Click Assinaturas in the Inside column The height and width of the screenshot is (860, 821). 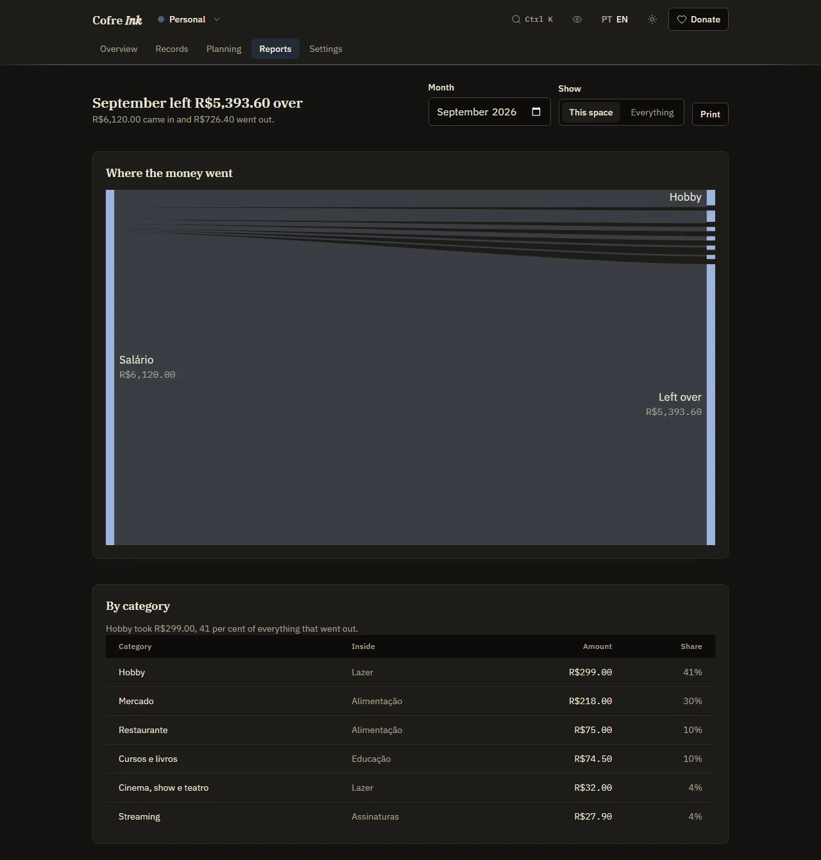pos(375,816)
